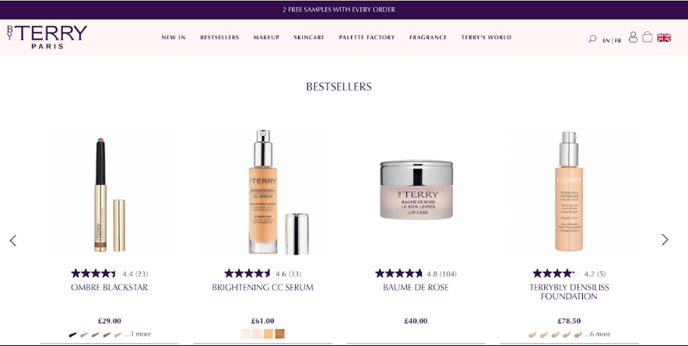Open the Brightening CC Serum product link

[262, 287]
